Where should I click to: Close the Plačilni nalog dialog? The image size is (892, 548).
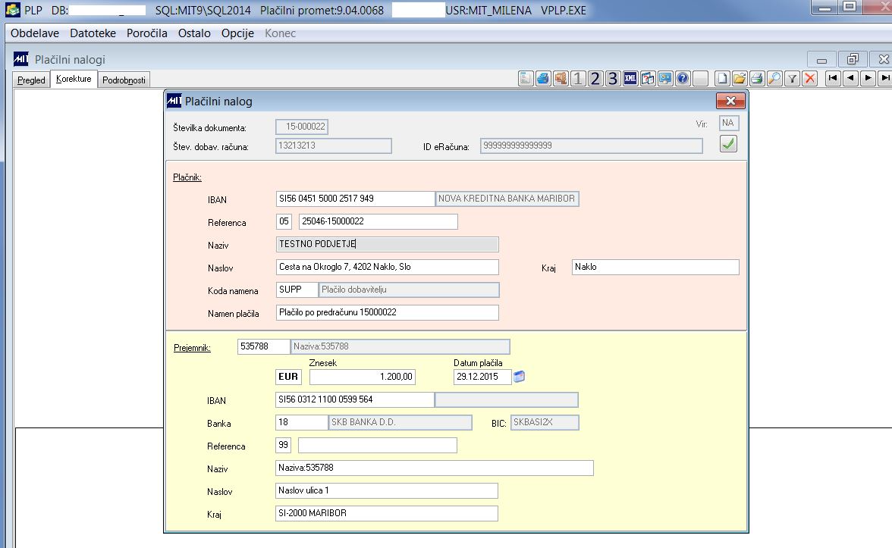[x=730, y=101]
